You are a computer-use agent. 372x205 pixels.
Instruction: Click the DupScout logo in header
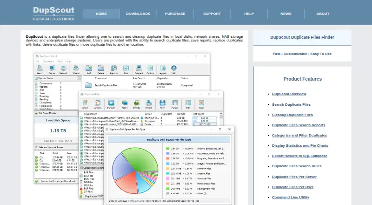pos(53,14)
